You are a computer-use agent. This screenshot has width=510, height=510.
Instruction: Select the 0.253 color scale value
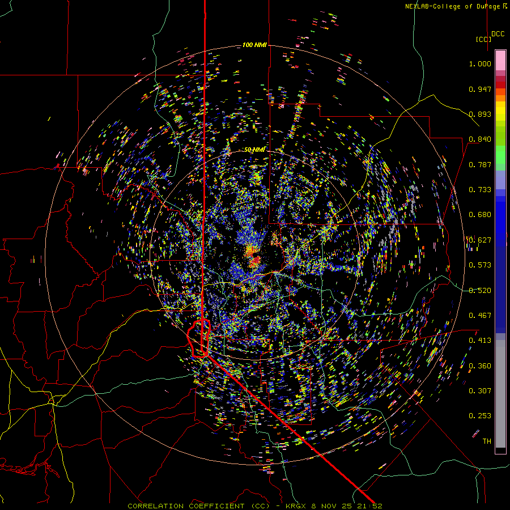[480, 416]
